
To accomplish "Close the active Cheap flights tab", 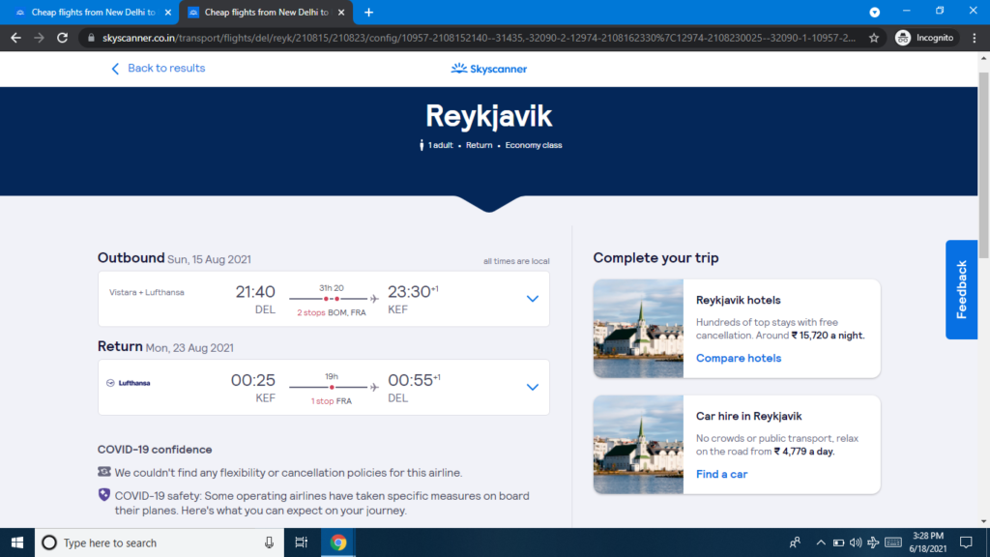I will (x=341, y=12).
